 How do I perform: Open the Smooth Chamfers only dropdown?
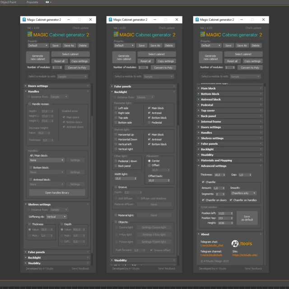click(x=243, y=193)
